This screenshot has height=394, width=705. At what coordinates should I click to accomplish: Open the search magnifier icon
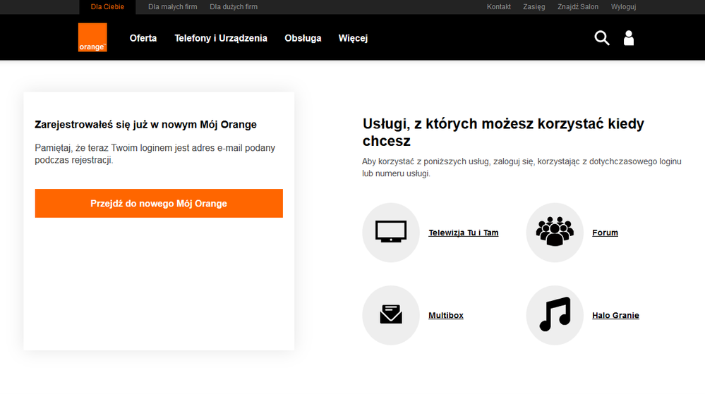601,38
